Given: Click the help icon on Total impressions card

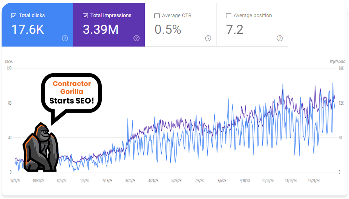Looking at the screenshot, I should [136, 38].
